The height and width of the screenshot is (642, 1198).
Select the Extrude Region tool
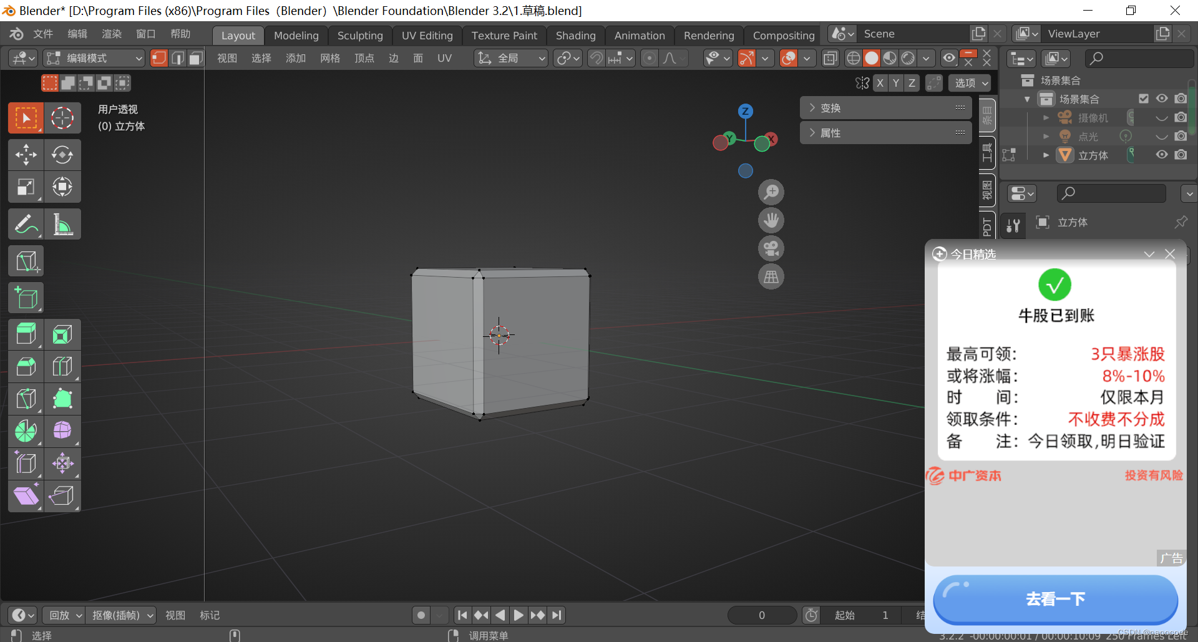pyautogui.click(x=26, y=334)
